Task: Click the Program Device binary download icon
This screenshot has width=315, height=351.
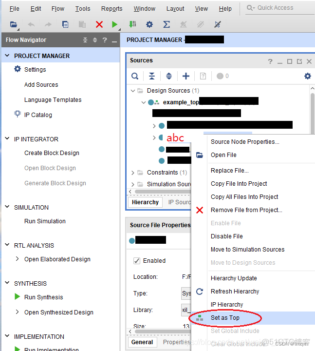Action: point(132,24)
